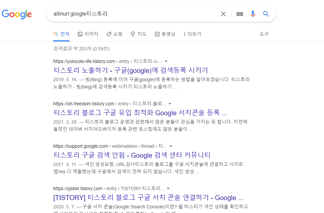Screen dimensions: 324x213
Task: Expand dropdown arrow beside yoloyolo-life.tistory.com URL
Action: [166, 61]
